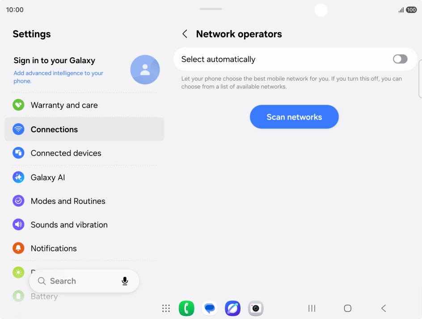
Task: Launch the Camera app from taskbar
Action: pyautogui.click(x=256, y=308)
